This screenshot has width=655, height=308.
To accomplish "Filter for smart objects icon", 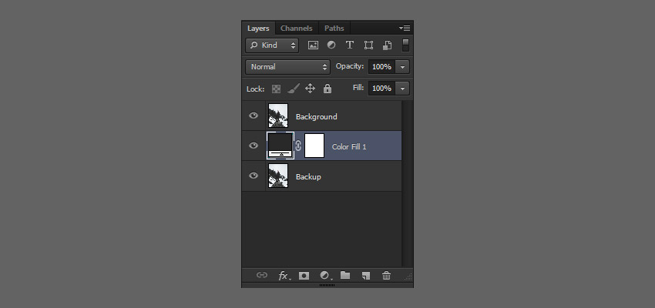I will (388, 45).
